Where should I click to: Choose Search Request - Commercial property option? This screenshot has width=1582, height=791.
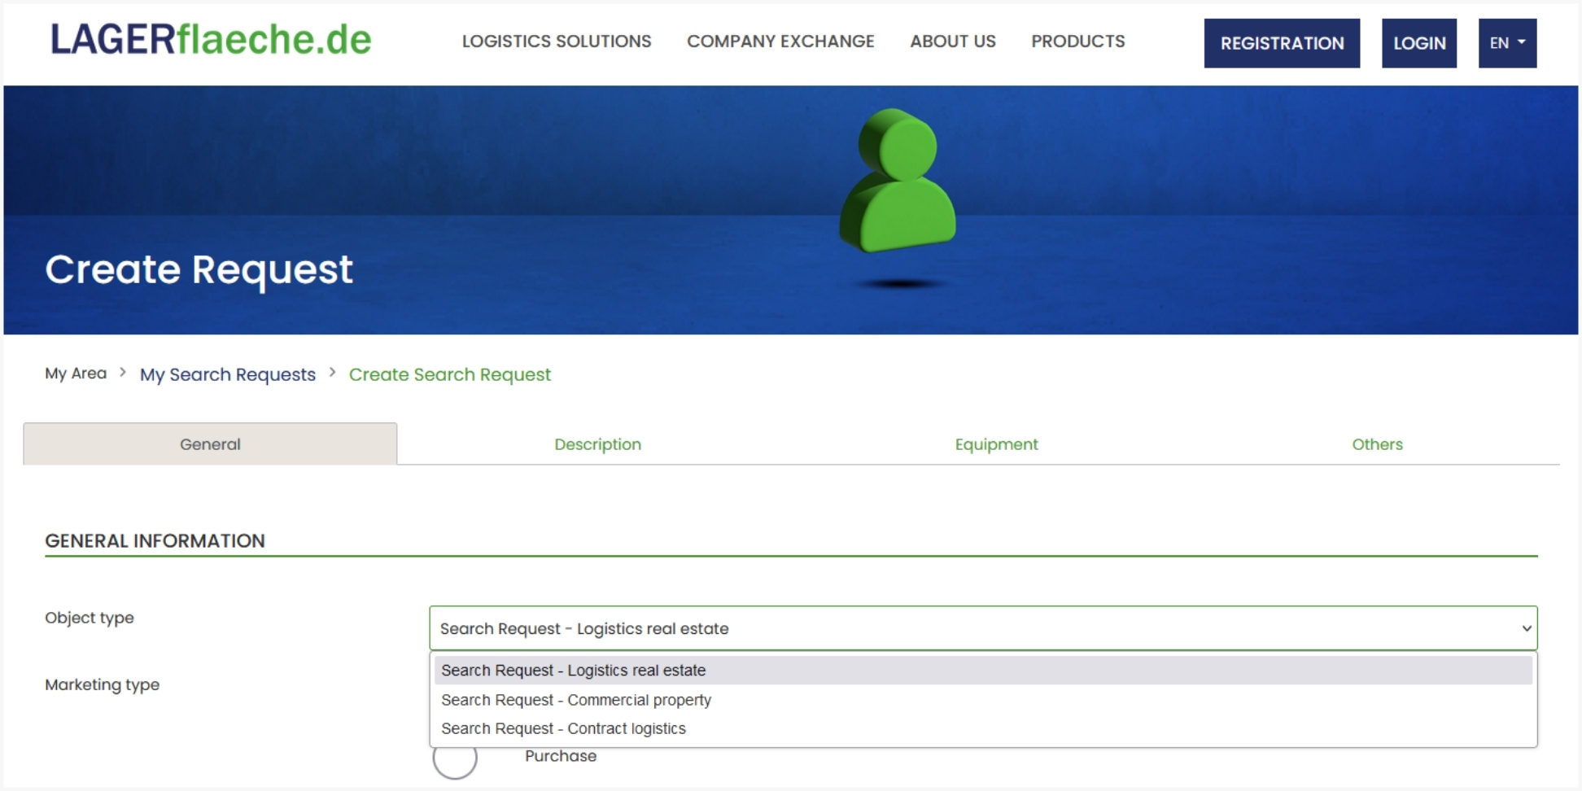click(x=575, y=700)
